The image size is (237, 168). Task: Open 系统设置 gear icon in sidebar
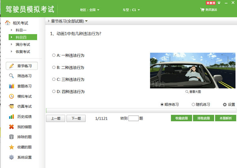click(x=11, y=157)
